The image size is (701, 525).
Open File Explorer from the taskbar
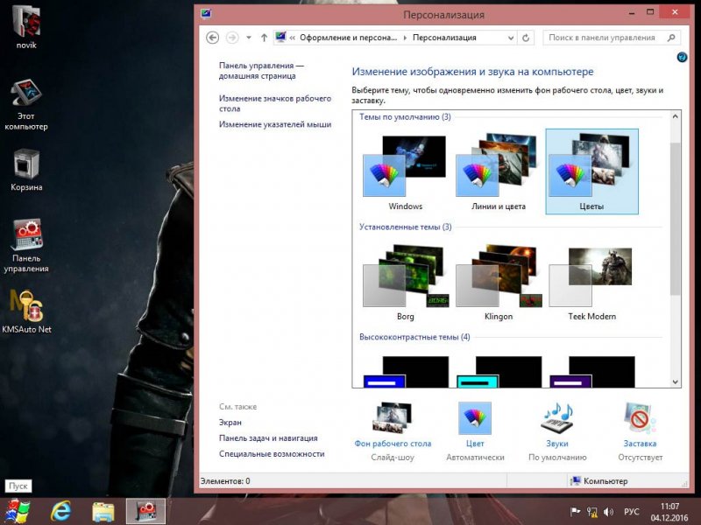pos(103,512)
